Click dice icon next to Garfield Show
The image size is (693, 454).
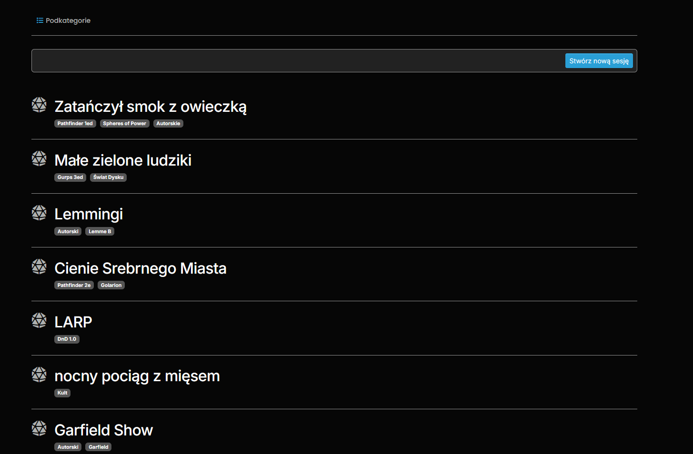(x=39, y=428)
